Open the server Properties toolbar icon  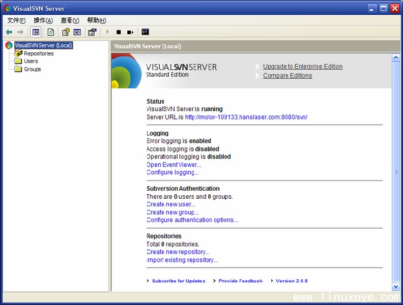coord(92,32)
